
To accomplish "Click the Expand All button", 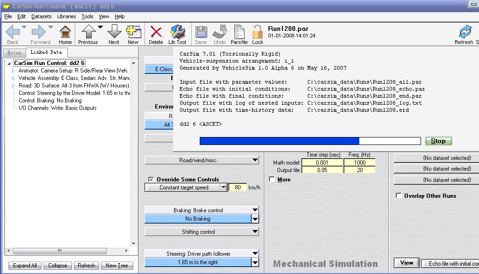I will [x=25, y=266].
